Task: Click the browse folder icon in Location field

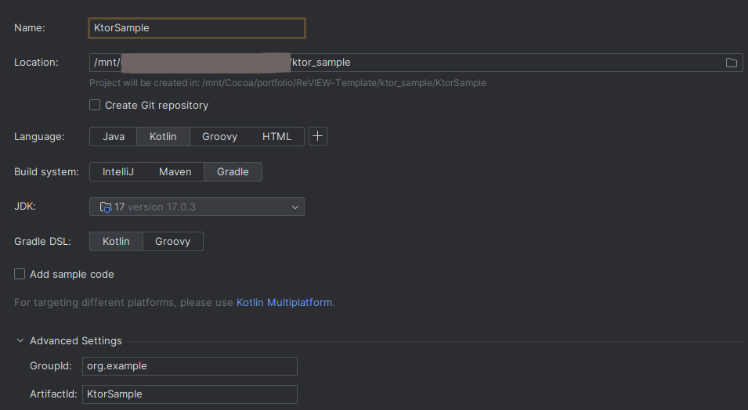Action: pos(732,63)
